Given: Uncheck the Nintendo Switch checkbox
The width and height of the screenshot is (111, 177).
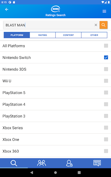Looking at the screenshot, I should coord(106,57).
